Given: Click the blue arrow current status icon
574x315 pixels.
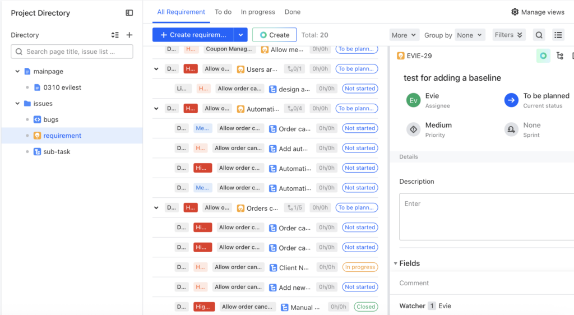Looking at the screenshot, I should click(511, 100).
